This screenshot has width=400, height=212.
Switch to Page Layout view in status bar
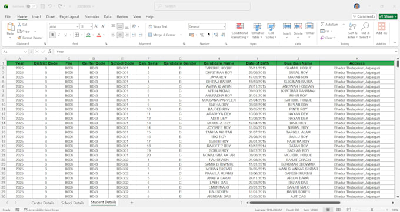pyautogui.click(x=338, y=210)
